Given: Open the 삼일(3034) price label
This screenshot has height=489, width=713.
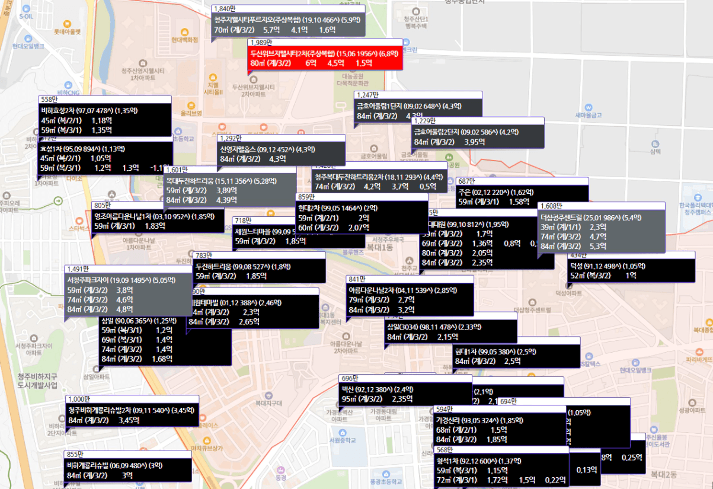Looking at the screenshot, I should pos(450,328).
